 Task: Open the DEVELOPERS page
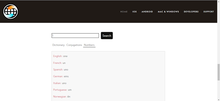click(191, 12)
